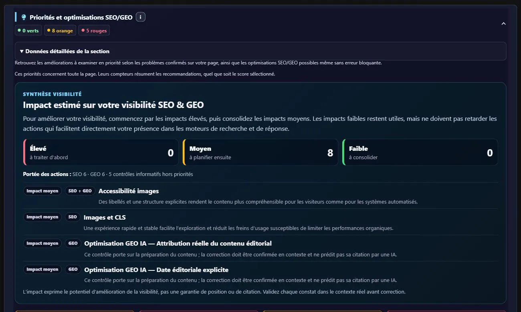Click Impact moyen badge on Images et CLS row
This screenshot has width=521, height=312.
[x=42, y=217]
